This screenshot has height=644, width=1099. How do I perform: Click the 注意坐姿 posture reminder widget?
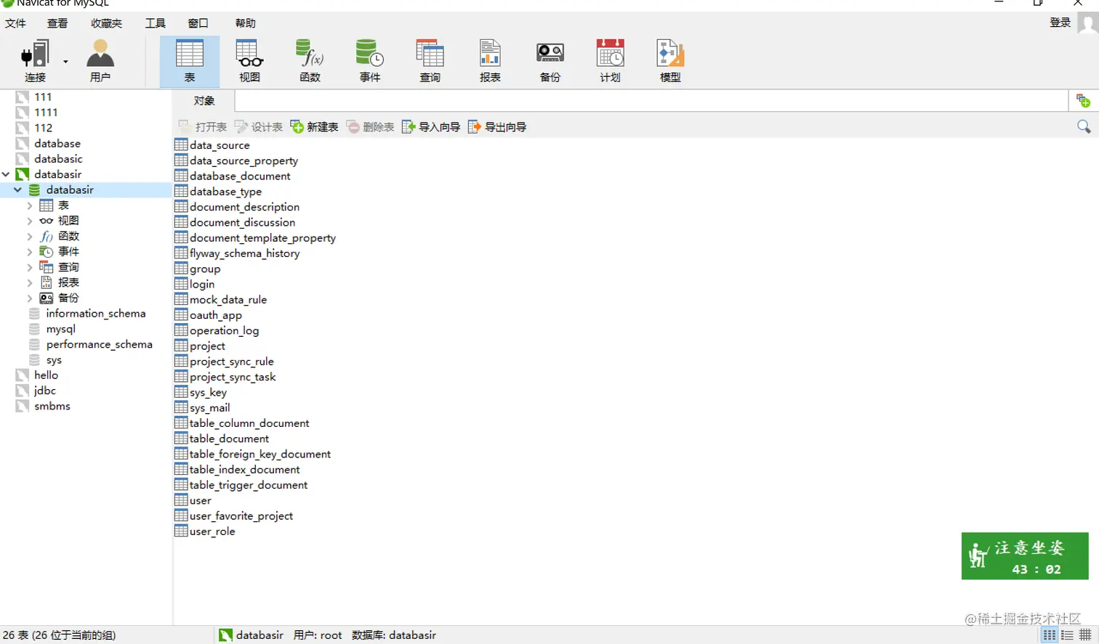[x=1025, y=556]
